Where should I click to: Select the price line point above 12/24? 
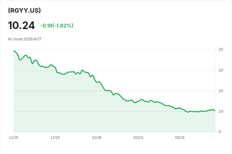click(x=55, y=68)
